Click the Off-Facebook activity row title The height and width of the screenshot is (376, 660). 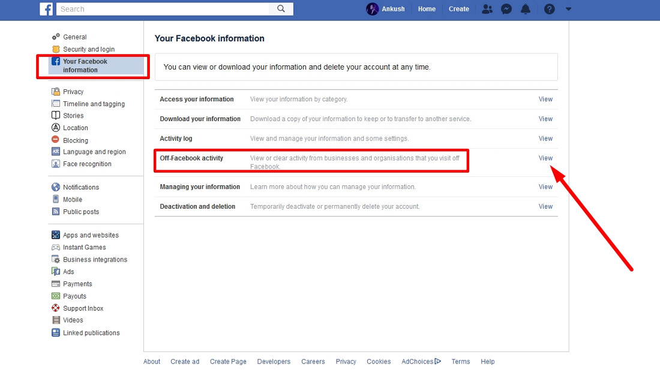tap(191, 158)
